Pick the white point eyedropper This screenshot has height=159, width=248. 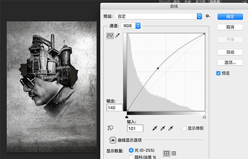pos(171,128)
